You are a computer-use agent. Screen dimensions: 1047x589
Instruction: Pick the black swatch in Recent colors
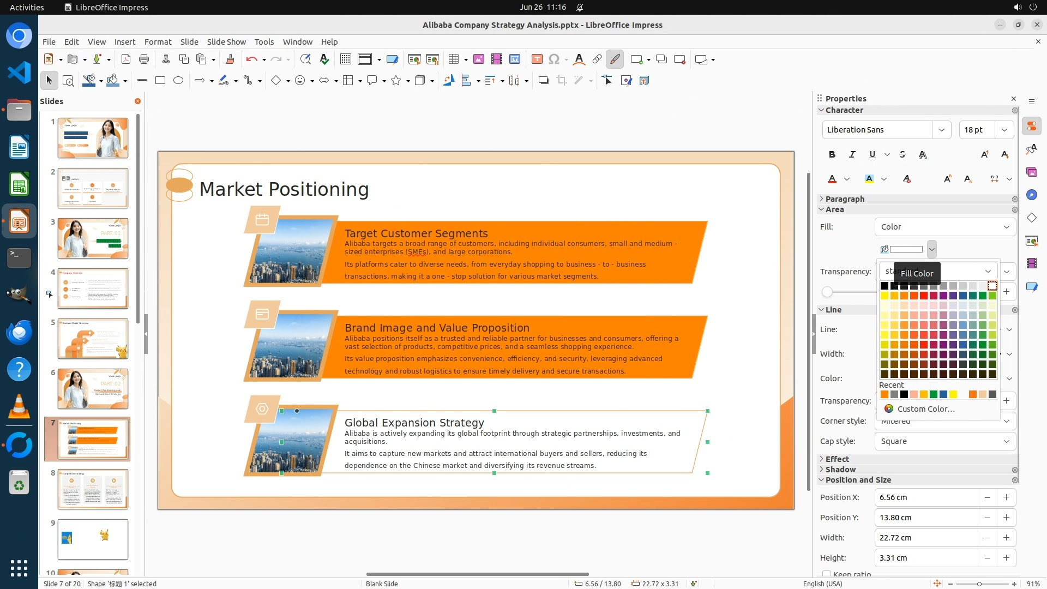904,394
